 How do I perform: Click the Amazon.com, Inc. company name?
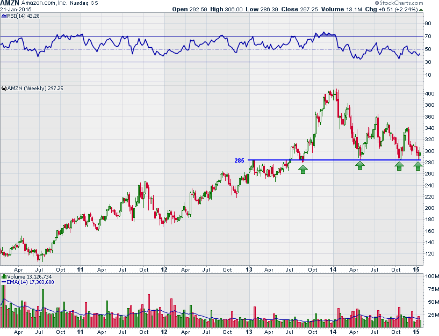pos(44,3)
